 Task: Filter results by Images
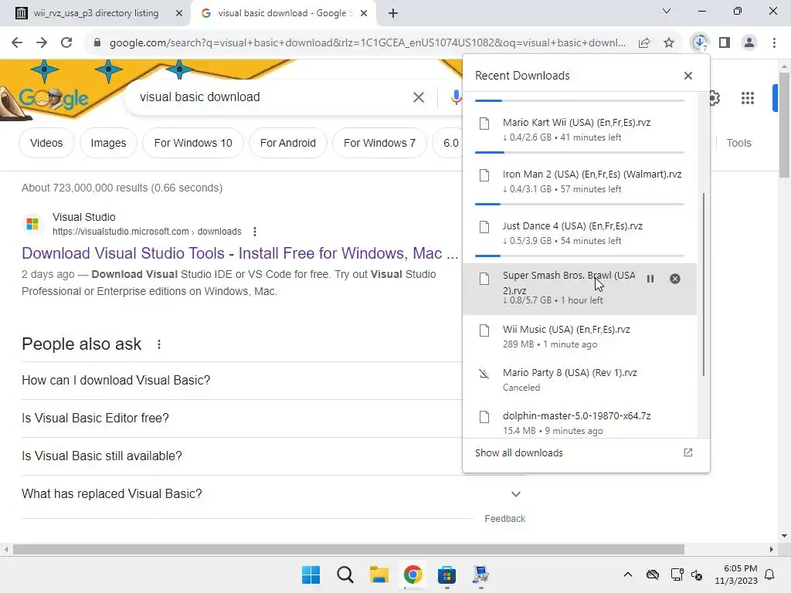(x=108, y=143)
